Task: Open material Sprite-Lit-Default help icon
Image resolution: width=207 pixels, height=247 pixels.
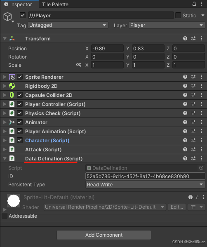Action: (x=191, y=197)
